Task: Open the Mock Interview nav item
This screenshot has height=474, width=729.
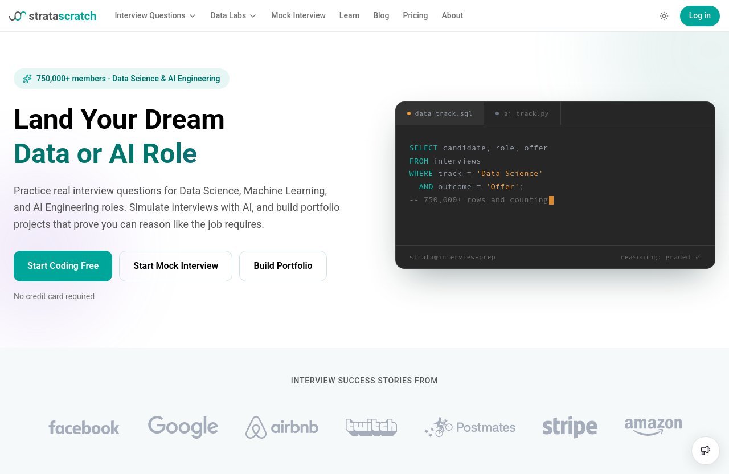Action: [298, 15]
